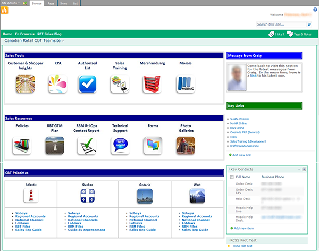The image size is (319, 251).
Task: Open the Key Contacts web part title
Action: pos(242,169)
